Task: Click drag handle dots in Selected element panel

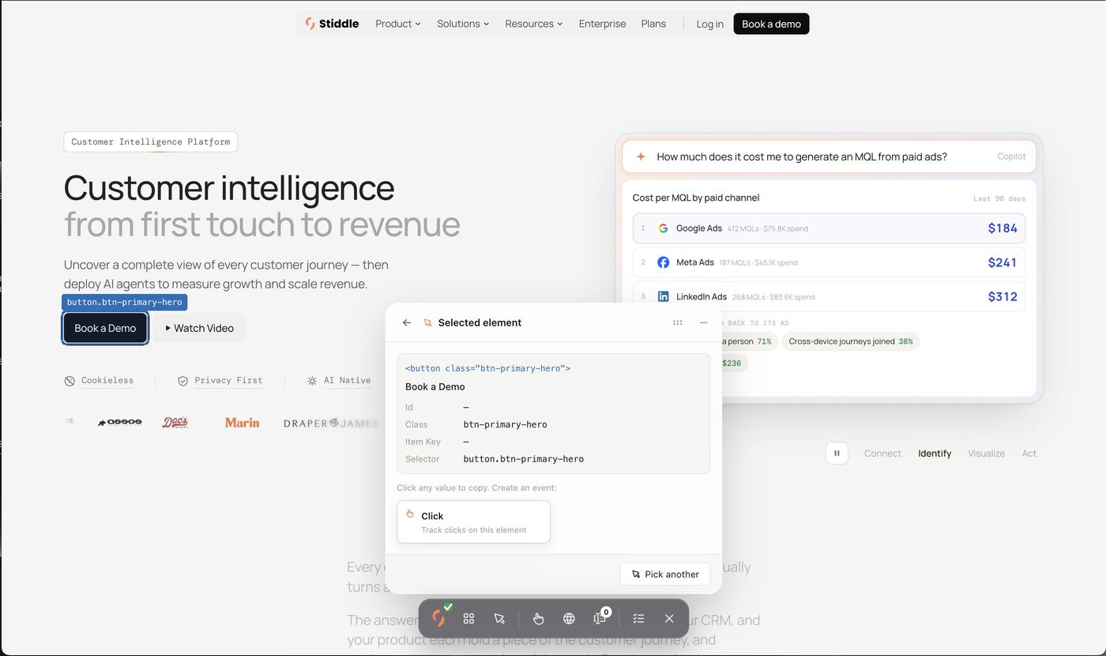Action: [678, 322]
